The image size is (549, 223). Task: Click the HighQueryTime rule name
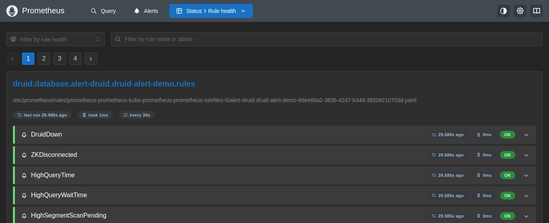click(x=53, y=175)
